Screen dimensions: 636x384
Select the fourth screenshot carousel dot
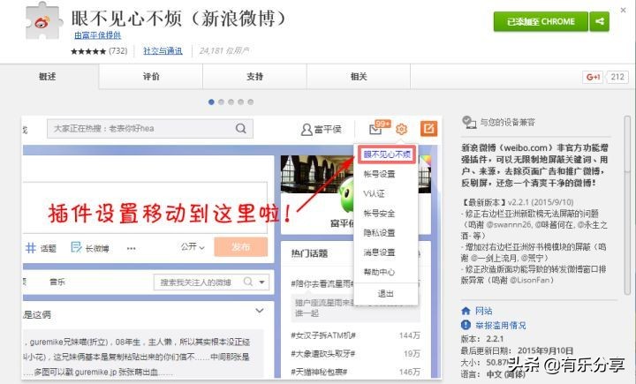tap(241, 102)
